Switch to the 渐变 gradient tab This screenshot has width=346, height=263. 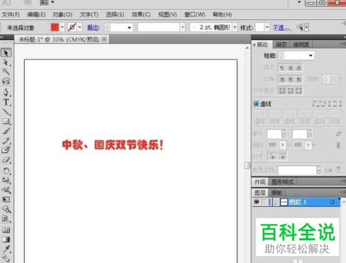coord(281,44)
